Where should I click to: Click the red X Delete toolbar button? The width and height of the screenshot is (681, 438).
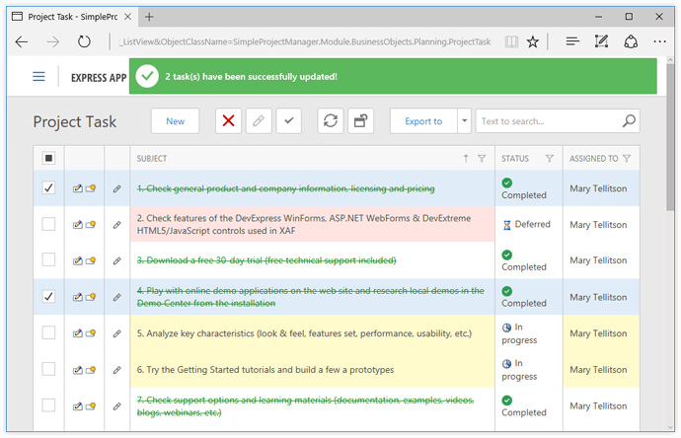(x=229, y=121)
